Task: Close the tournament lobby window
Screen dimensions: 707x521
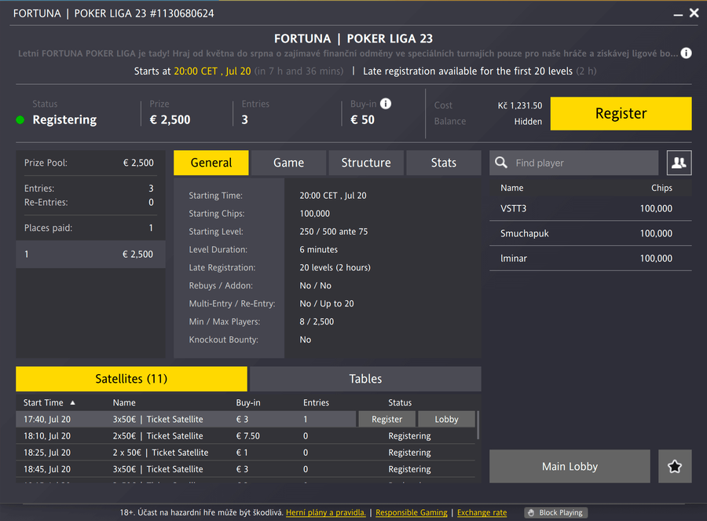Action: coord(694,13)
